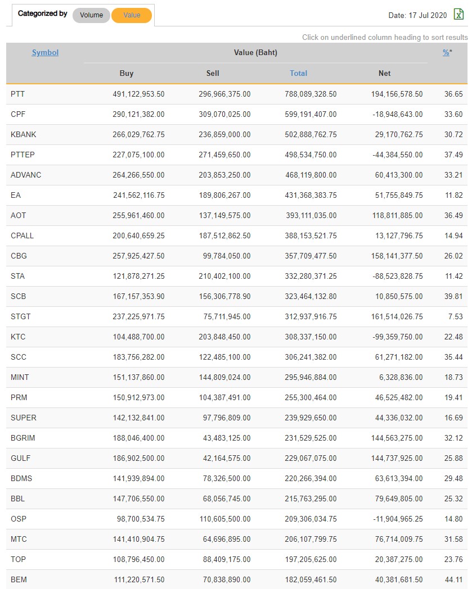Click the KTC symbol cell
This screenshot has height=589, width=472.
tap(18, 337)
